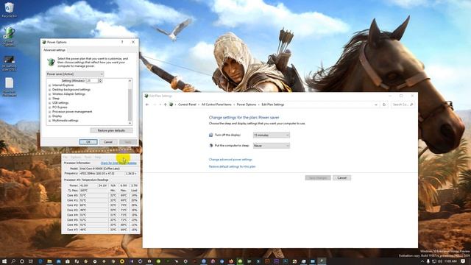The width and height of the screenshot is (471, 265).
Task: Click Check for Intel Driver Updates link
Action: 118,163
